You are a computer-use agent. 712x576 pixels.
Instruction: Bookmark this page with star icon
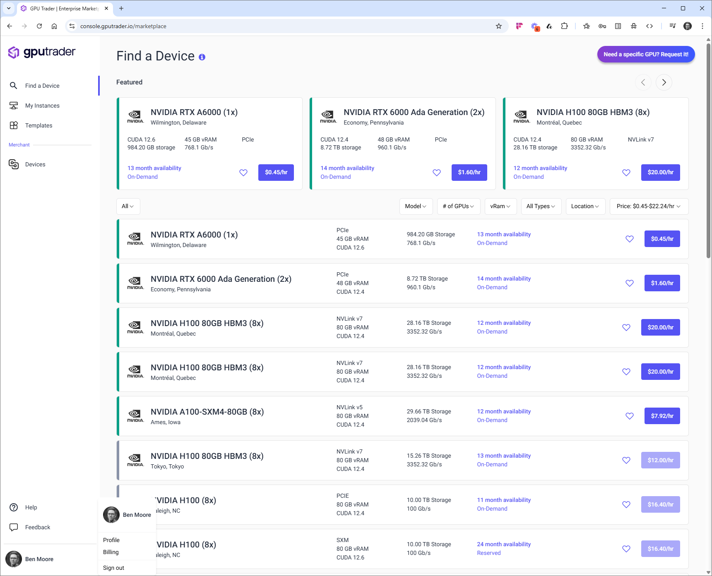499,26
